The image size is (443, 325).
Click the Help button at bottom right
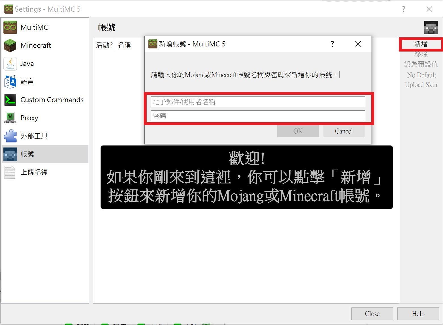pyautogui.click(x=418, y=313)
